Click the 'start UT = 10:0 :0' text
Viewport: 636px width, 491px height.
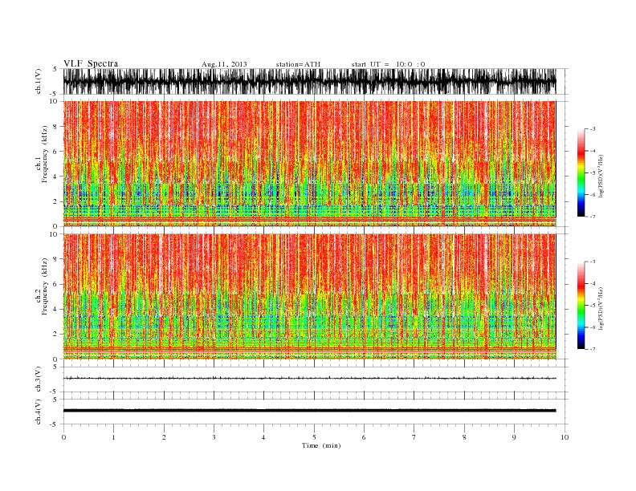coord(388,64)
